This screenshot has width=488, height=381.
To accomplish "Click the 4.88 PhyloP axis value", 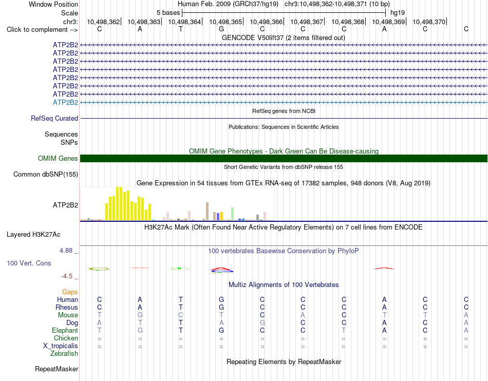I will 66,251.
